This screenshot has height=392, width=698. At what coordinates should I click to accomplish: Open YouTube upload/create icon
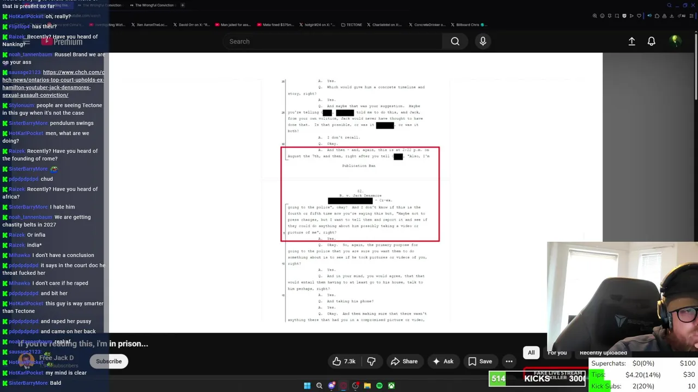(631, 41)
